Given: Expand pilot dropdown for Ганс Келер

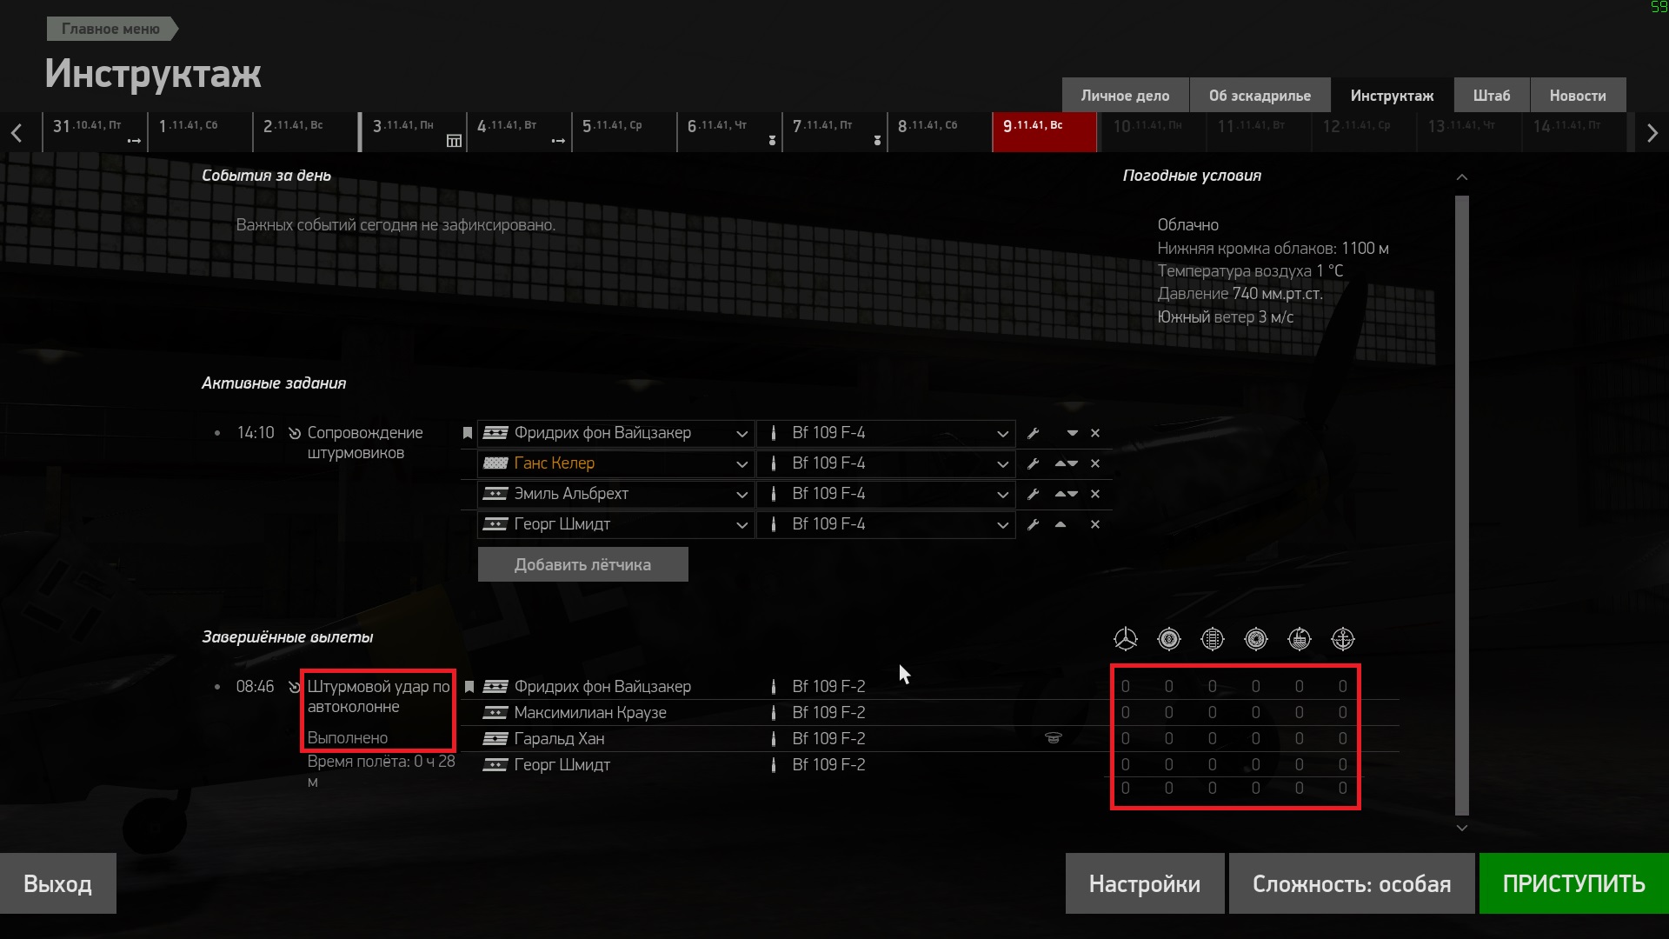Looking at the screenshot, I should (741, 463).
